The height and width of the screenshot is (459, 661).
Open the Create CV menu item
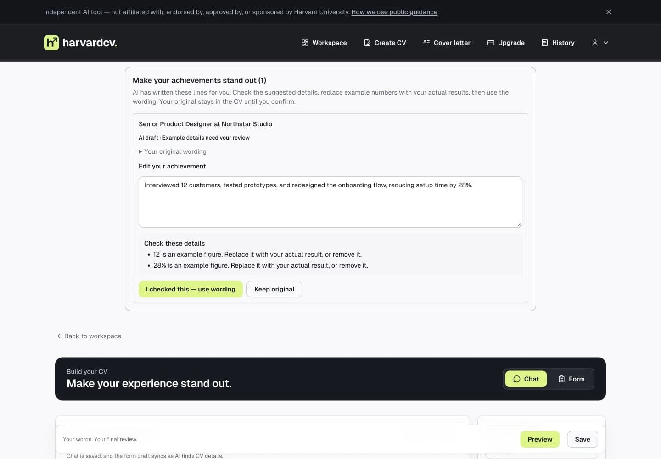pyautogui.click(x=385, y=43)
